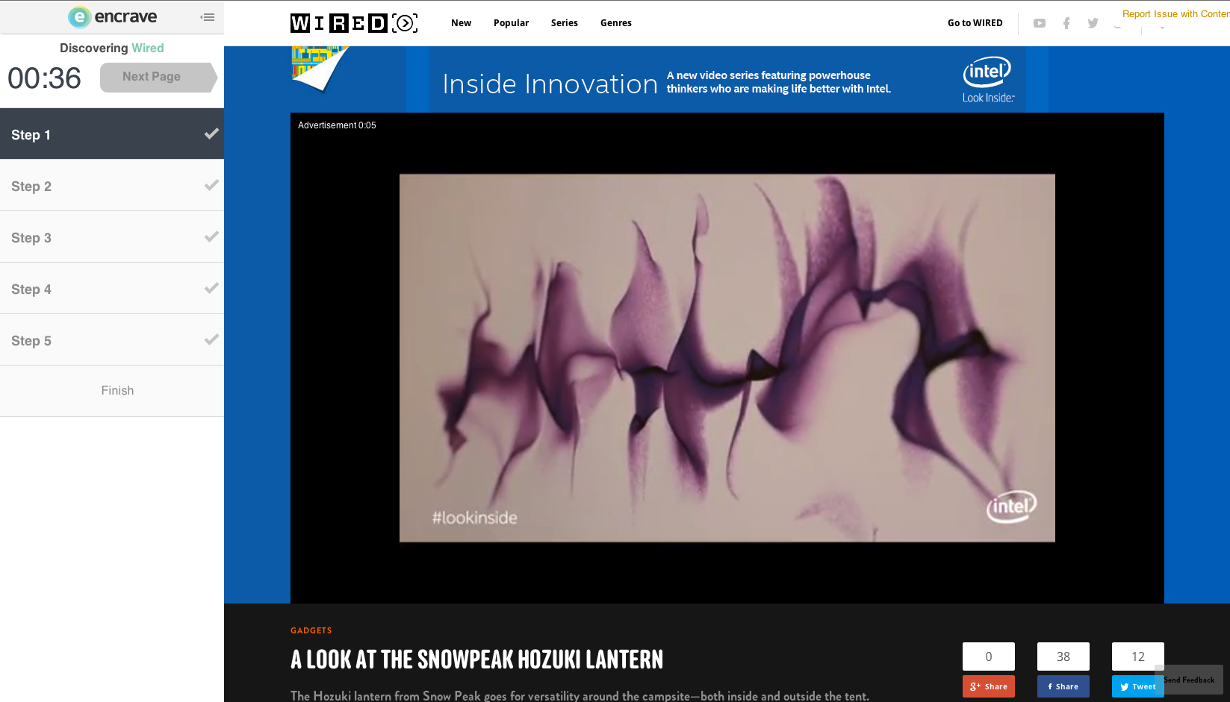Open WIRED's Twitter profile icon
The image size is (1230, 702).
pos(1093,23)
